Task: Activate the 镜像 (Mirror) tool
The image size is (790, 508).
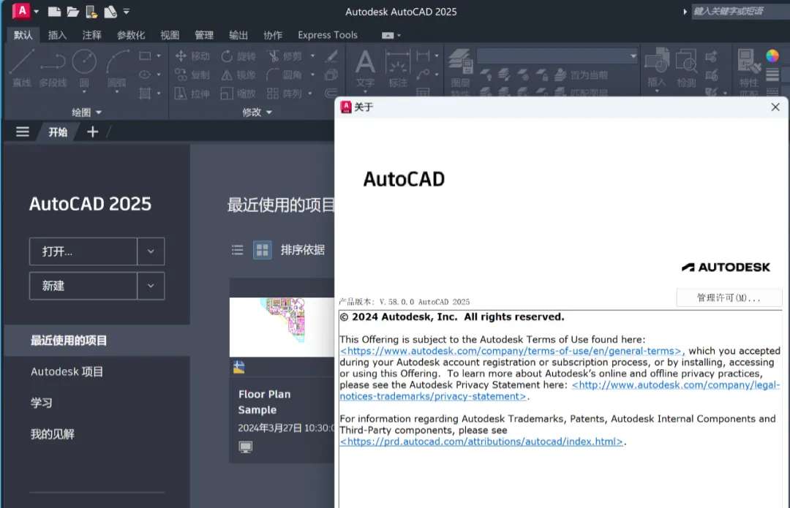Action: [238, 75]
